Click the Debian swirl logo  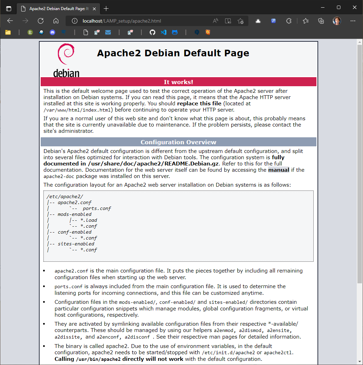click(66, 54)
